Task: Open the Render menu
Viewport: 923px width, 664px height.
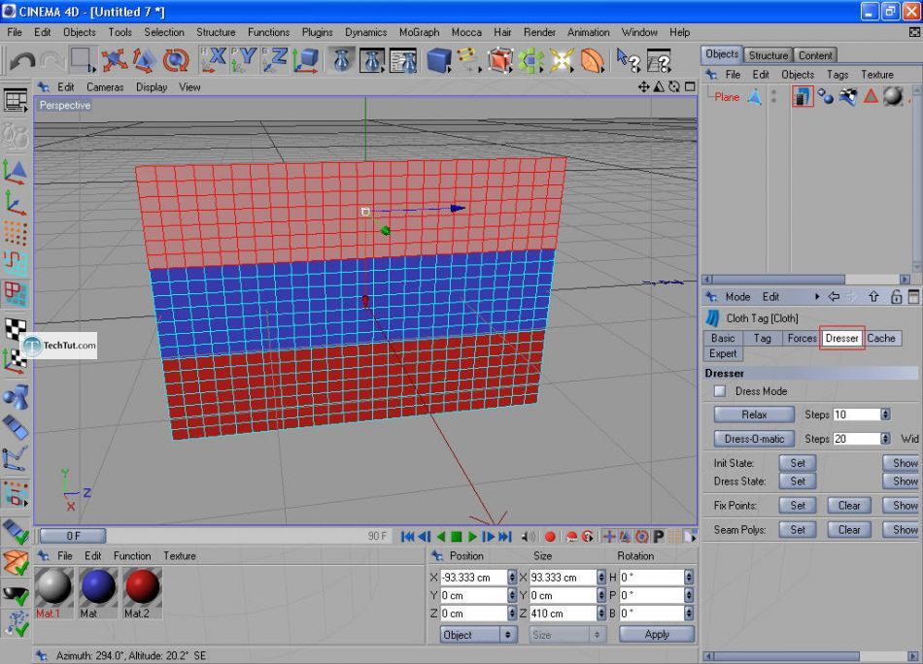Action: click(539, 32)
